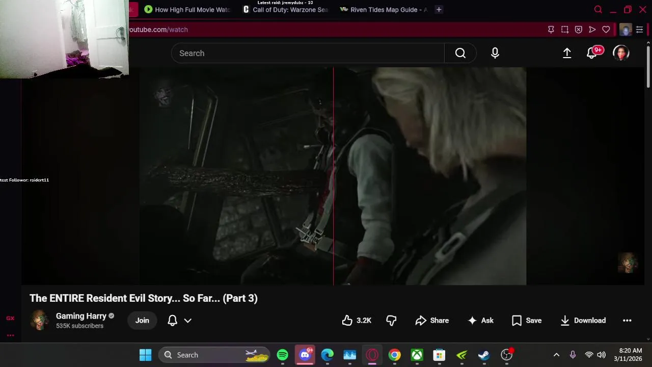Show hidden system tray icons chevron
Viewport: 652px width, 367px height.
click(556, 355)
